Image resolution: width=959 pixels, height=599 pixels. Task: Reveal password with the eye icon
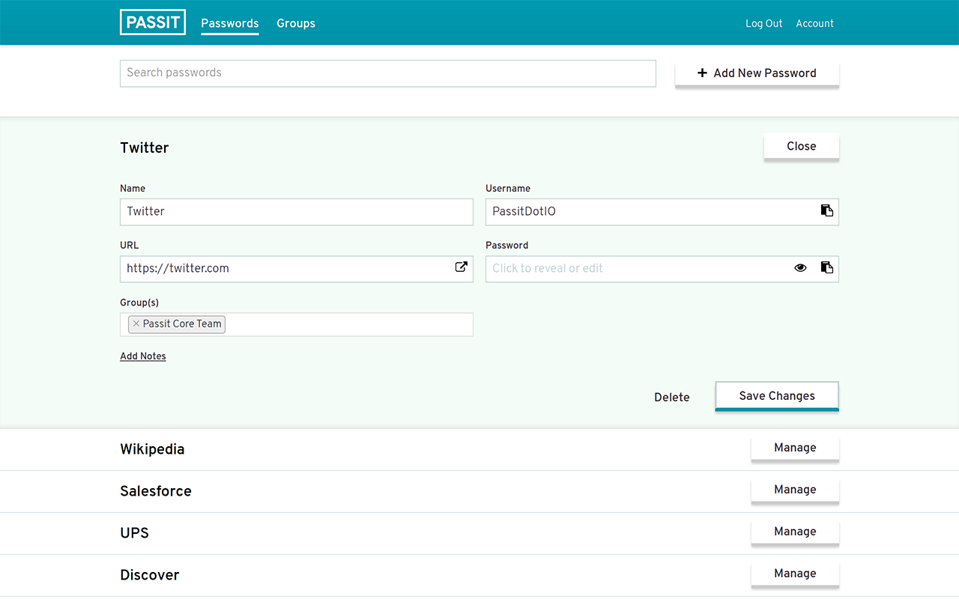pyautogui.click(x=800, y=268)
